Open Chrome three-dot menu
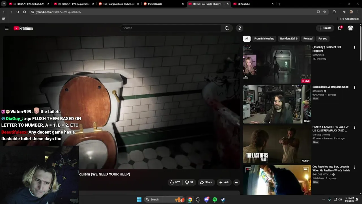Image resolution: width=362 pixels, height=204 pixels. [x=358, y=12]
